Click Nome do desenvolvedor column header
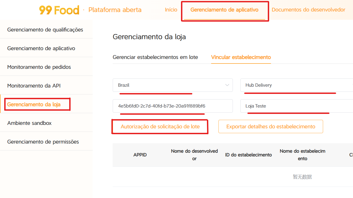353x198 pixels. 194,155
